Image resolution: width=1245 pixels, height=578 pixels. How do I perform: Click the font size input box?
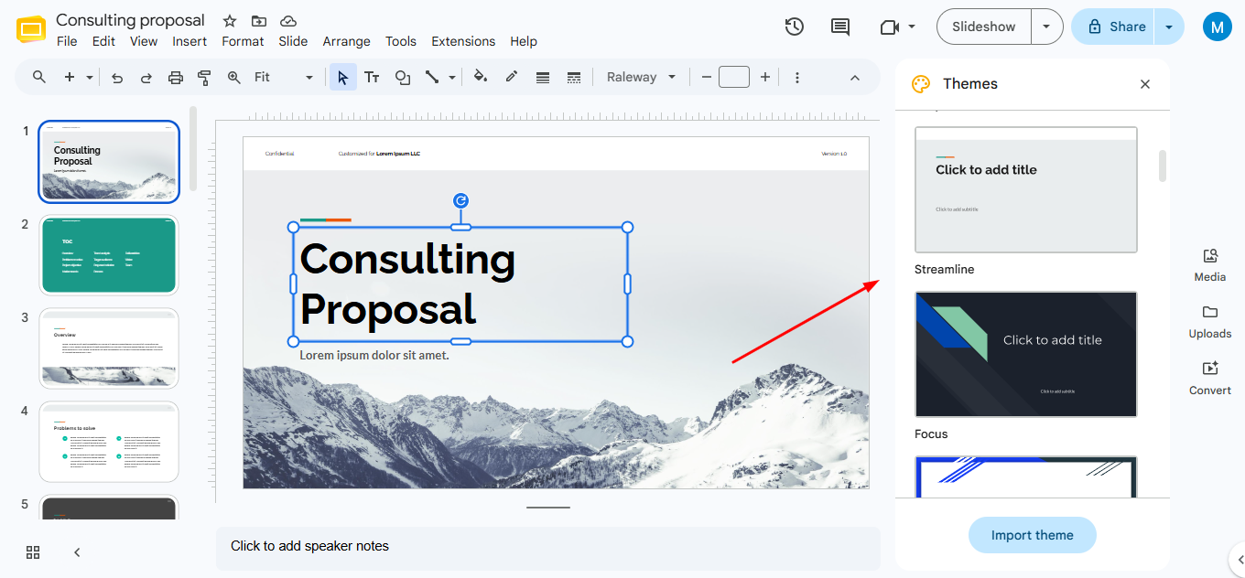click(734, 77)
